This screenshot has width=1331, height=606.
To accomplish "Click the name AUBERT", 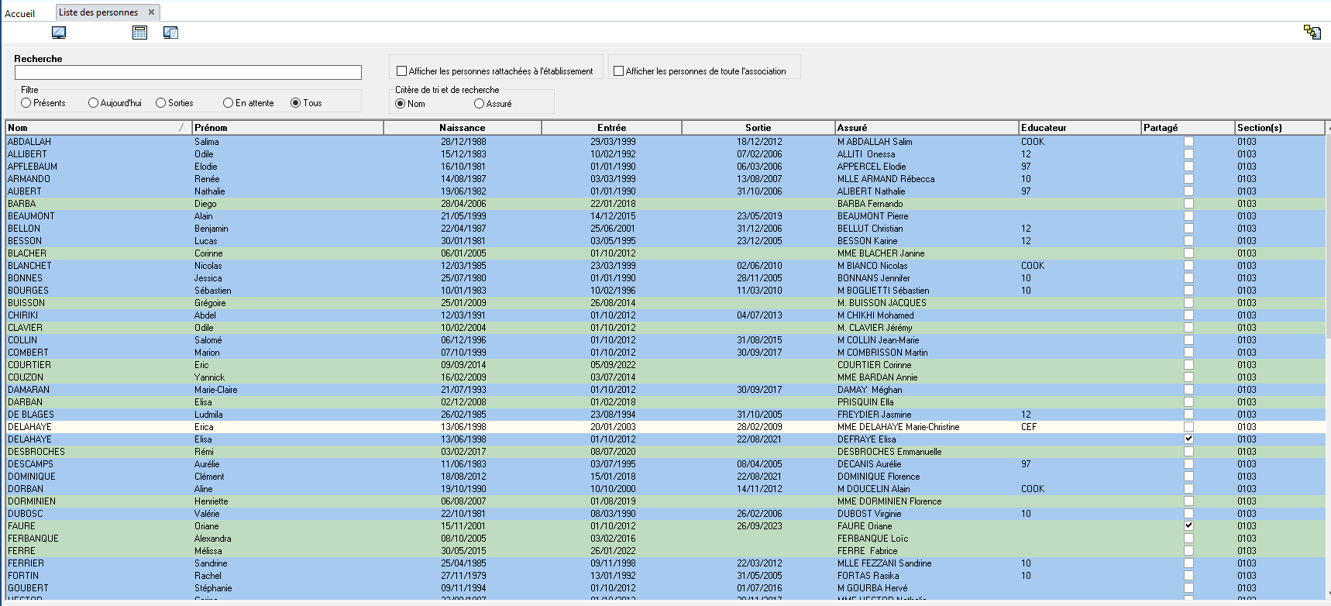I will click(25, 191).
